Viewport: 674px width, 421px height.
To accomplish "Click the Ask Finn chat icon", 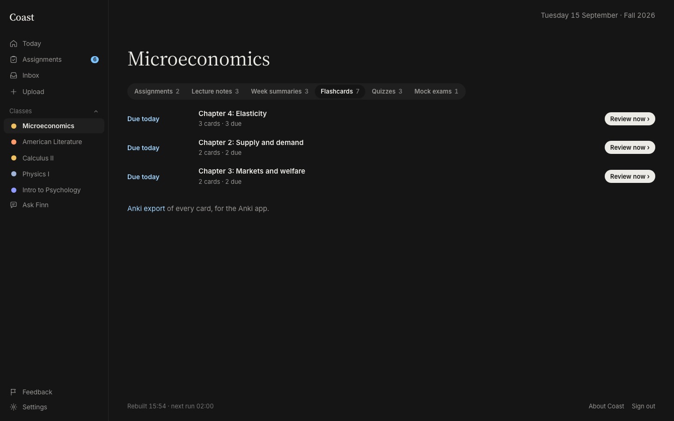I will point(14,205).
